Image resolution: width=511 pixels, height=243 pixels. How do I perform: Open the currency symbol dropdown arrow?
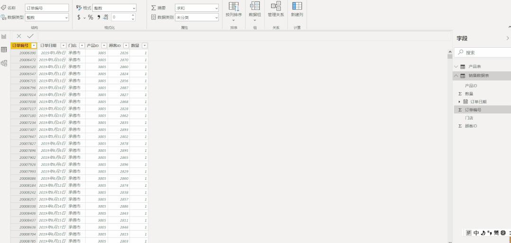84,18
